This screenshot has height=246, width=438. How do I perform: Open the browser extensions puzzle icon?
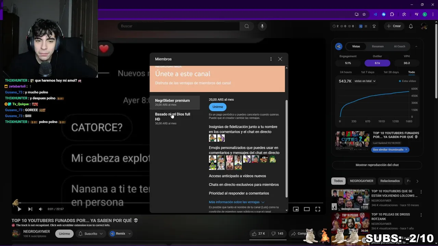[392, 14]
